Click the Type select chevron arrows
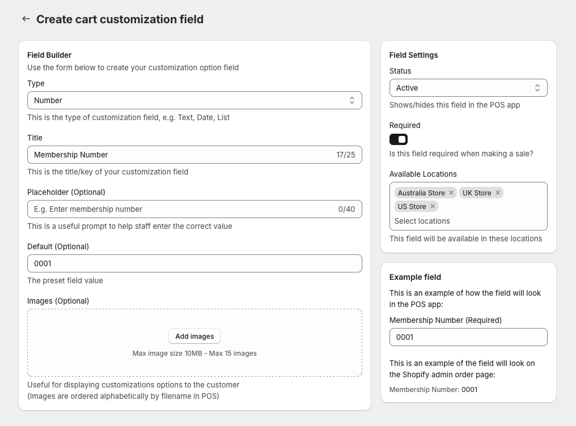 click(352, 100)
